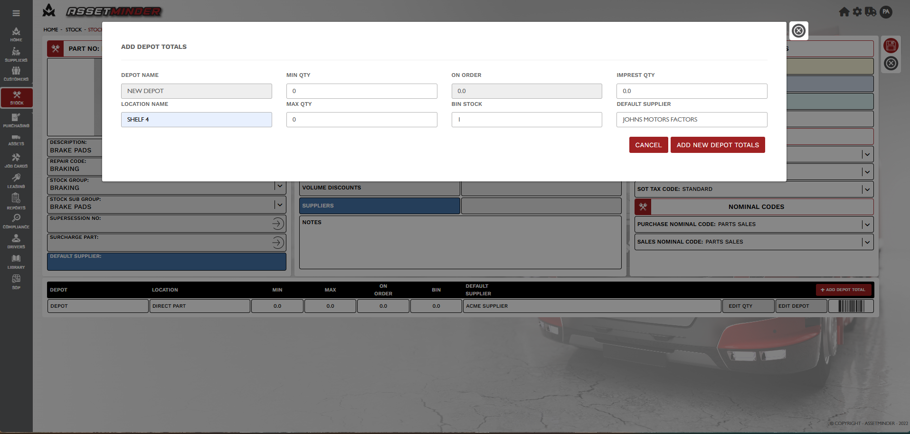Click the home icon in top bar
Viewport: 910px width, 434px height.
coord(844,12)
